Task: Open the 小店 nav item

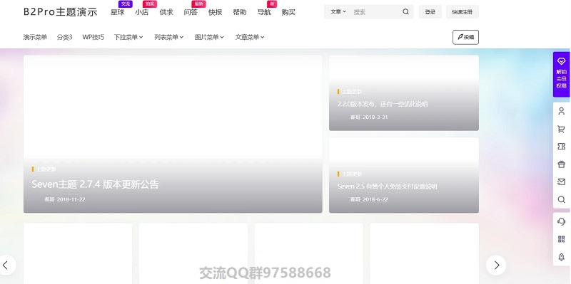Action: [141, 12]
